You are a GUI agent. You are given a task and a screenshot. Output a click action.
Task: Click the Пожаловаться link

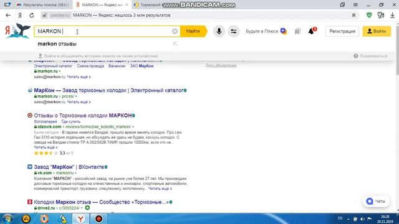pos(370,56)
